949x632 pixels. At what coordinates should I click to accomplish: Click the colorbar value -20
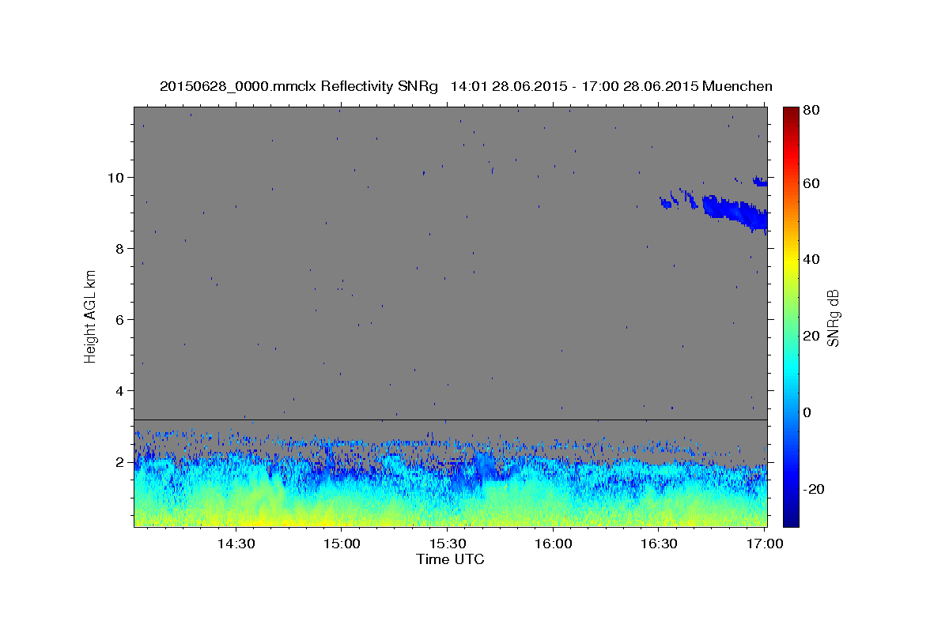click(x=813, y=489)
